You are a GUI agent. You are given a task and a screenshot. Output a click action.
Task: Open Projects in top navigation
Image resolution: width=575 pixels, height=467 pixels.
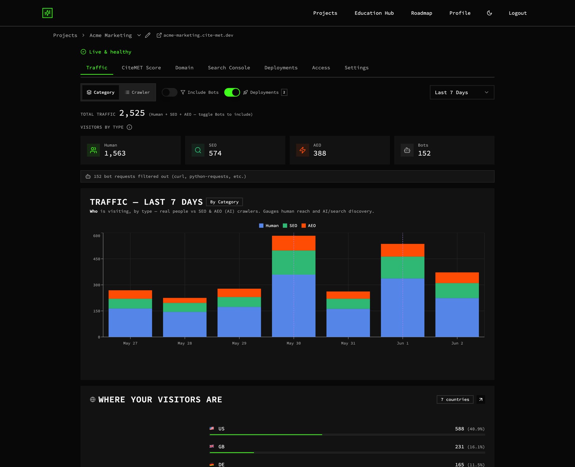(325, 13)
